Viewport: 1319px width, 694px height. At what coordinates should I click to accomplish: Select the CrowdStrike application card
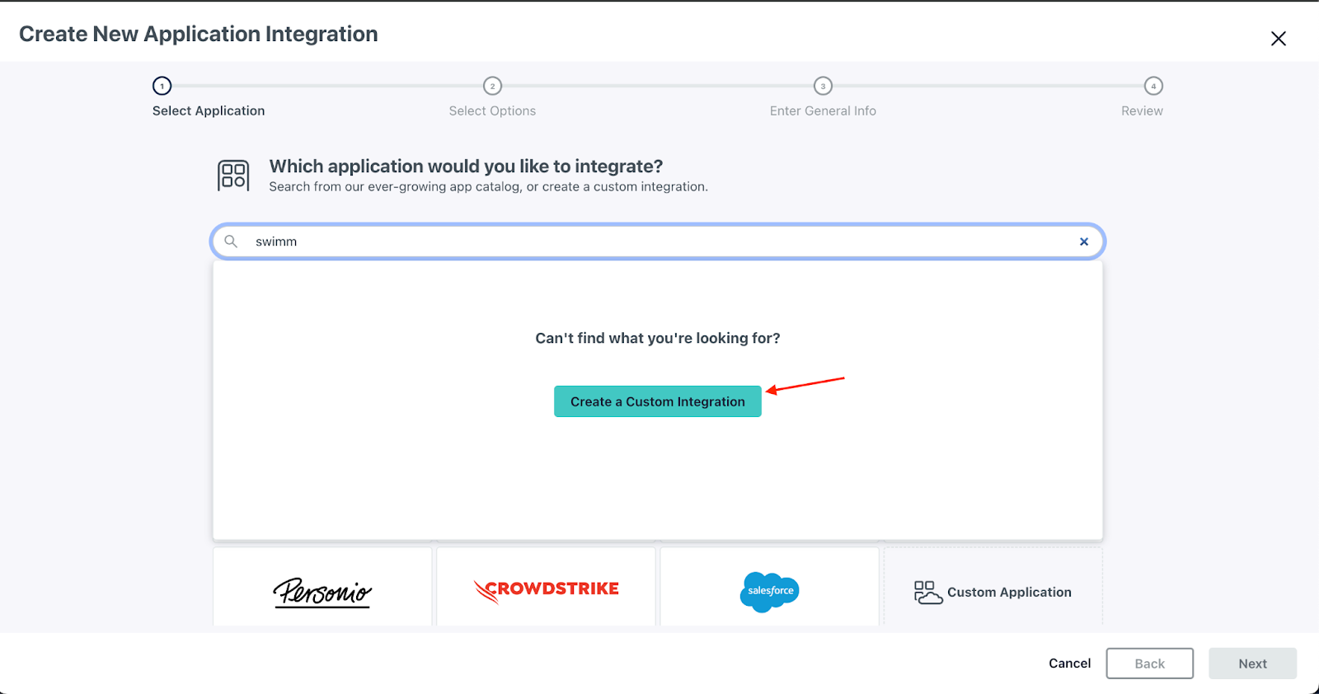click(x=546, y=587)
